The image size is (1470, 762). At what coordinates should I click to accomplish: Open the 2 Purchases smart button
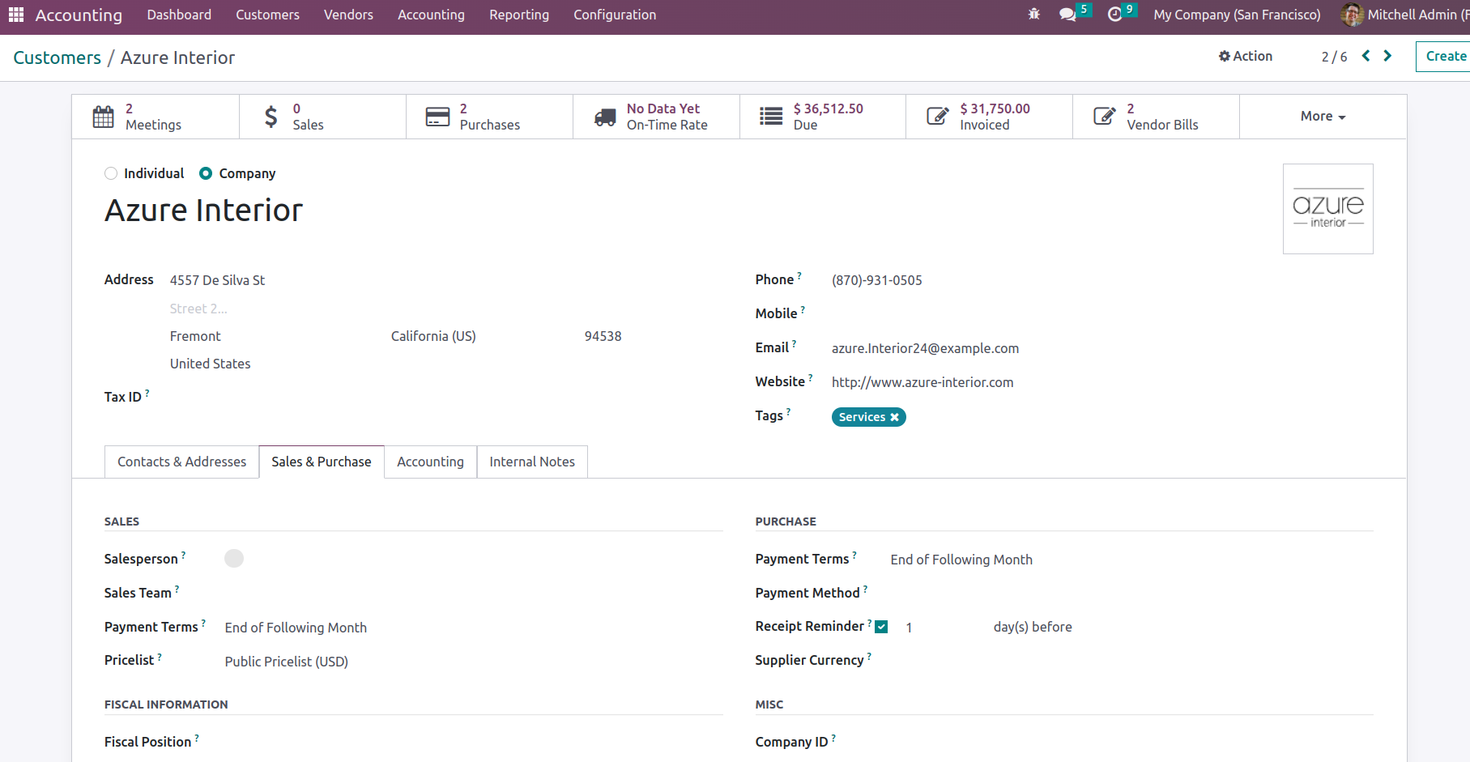[489, 117]
